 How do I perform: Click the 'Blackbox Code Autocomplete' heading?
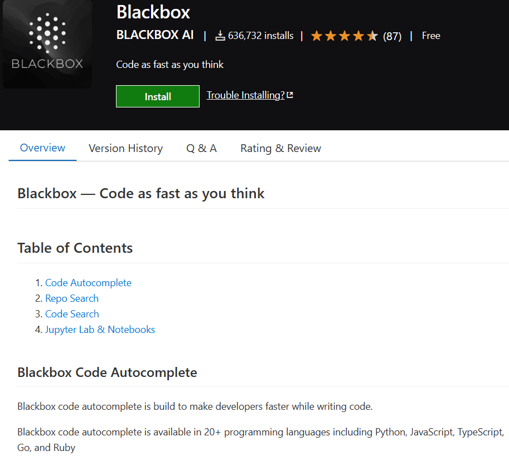click(x=107, y=372)
